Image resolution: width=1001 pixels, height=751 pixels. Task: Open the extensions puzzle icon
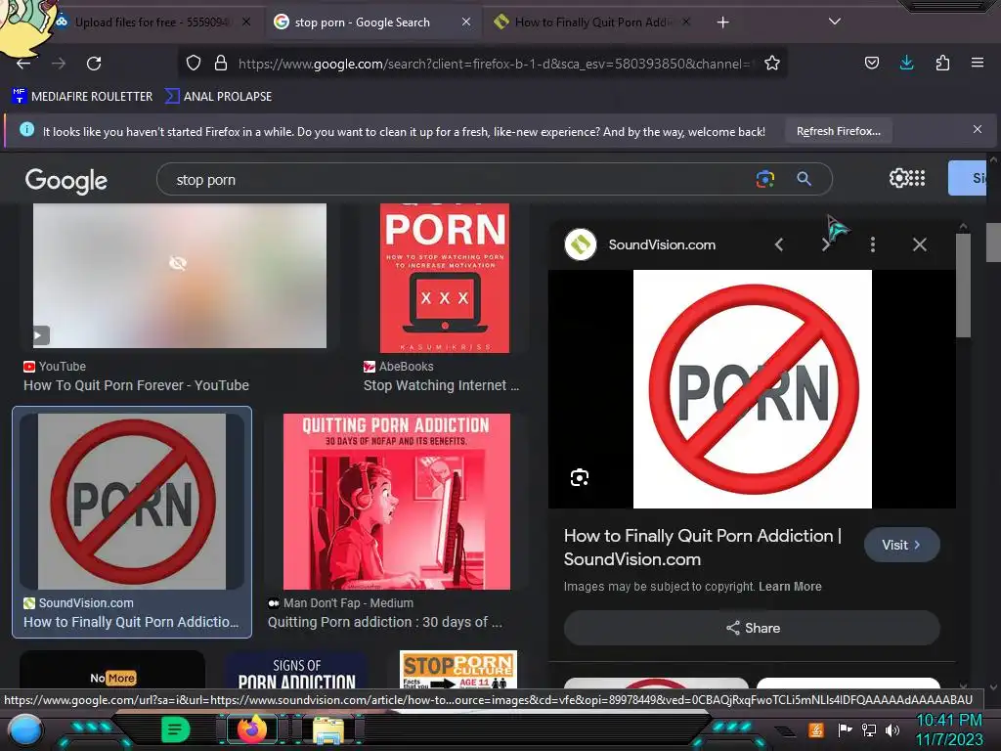[x=942, y=63]
